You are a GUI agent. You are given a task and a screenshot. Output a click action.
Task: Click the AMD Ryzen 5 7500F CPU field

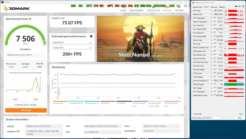coord(103,126)
